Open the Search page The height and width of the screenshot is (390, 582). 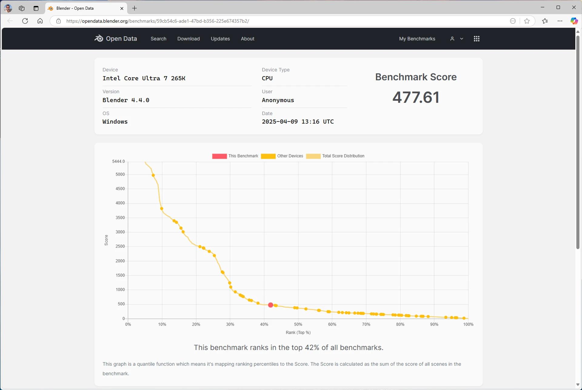click(x=158, y=39)
